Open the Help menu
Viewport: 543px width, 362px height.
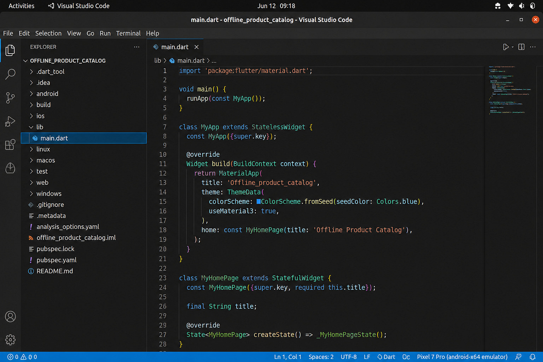(152, 33)
